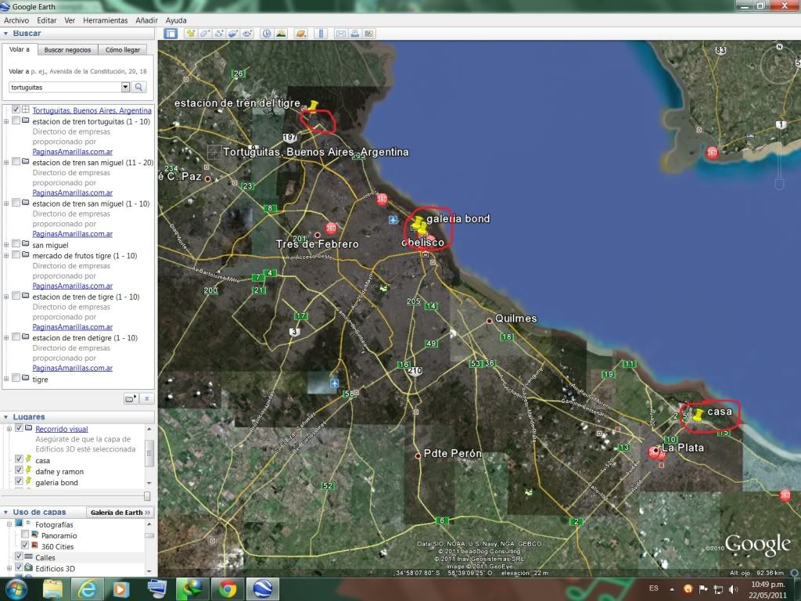This screenshot has width=801, height=601.
Task: Click PaginasAmarillas link under mercado de frutos tigre
Action: (x=73, y=286)
